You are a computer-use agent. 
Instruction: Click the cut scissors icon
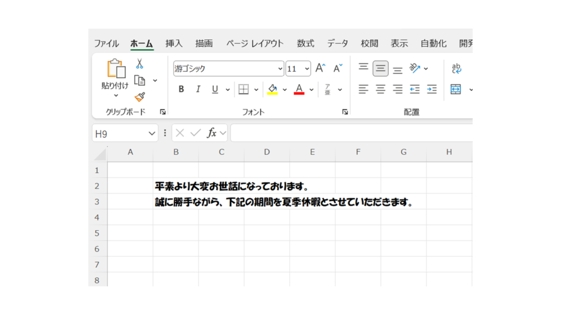[x=140, y=64]
